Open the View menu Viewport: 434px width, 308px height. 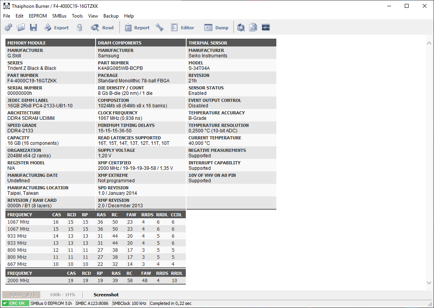coord(93,16)
